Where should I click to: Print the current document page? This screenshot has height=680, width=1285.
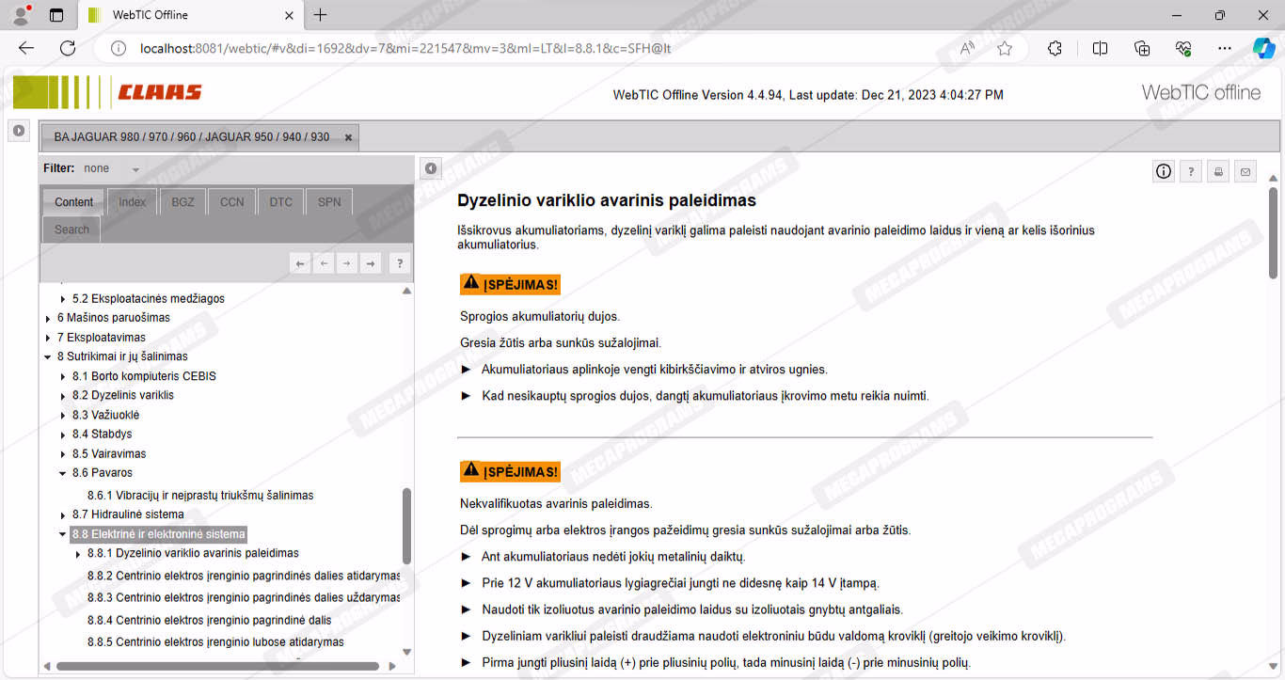pos(1218,171)
